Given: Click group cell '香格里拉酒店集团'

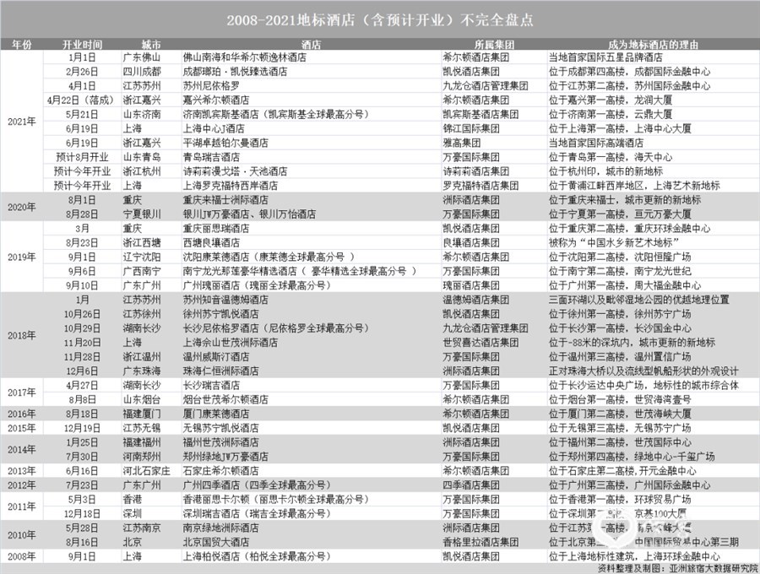Looking at the screenshot, I should point(480,542).
